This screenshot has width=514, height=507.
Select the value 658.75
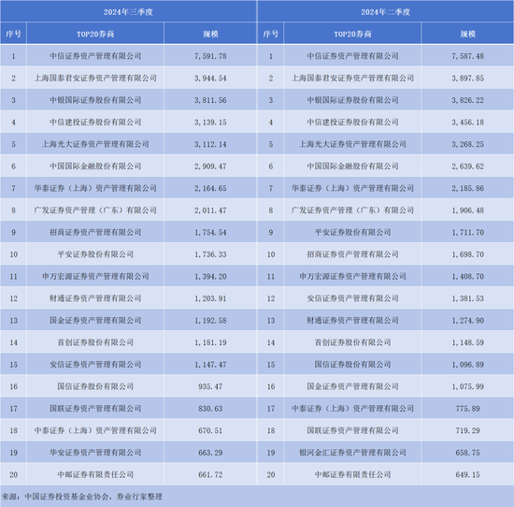(x=468, y=453)
